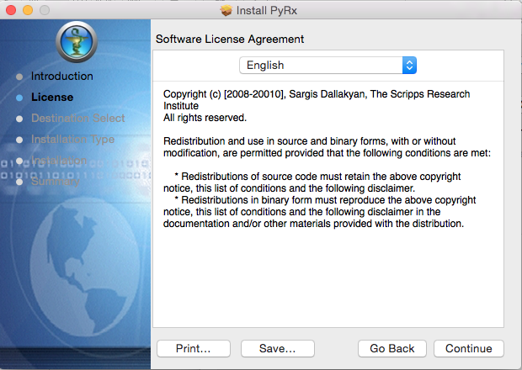
Task: Save the license agreement
Action: 277,348
